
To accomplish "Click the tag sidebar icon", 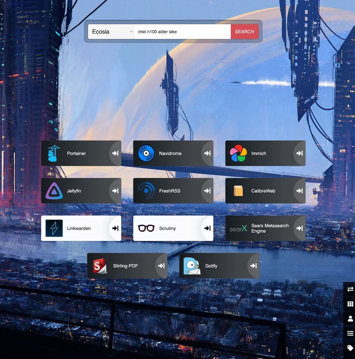I will point(350,348).
